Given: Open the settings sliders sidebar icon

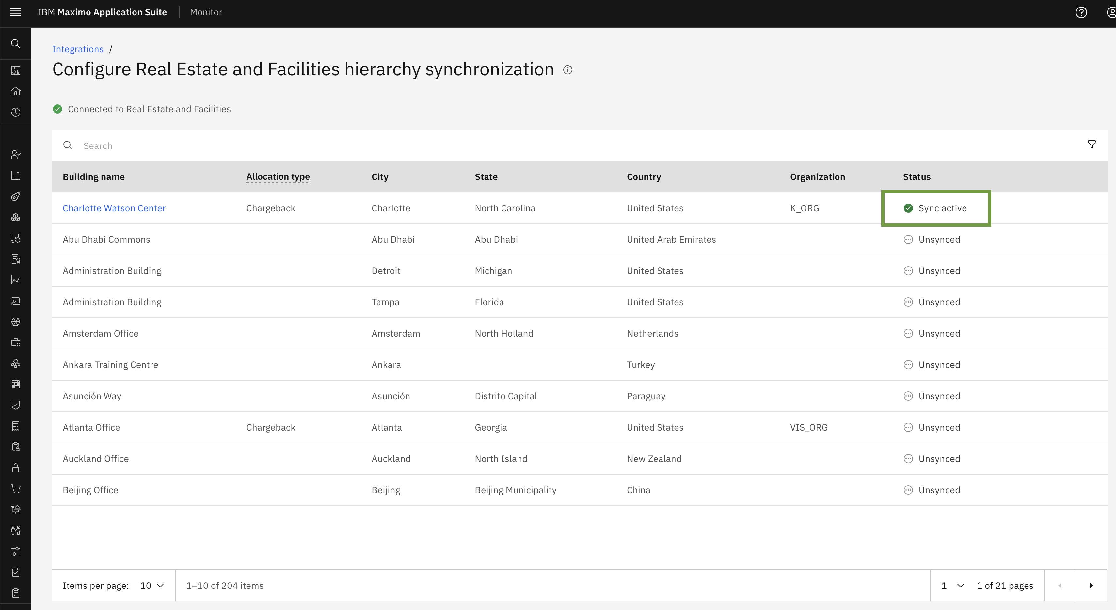Looking at the screenshot, I should pos(16,551).
